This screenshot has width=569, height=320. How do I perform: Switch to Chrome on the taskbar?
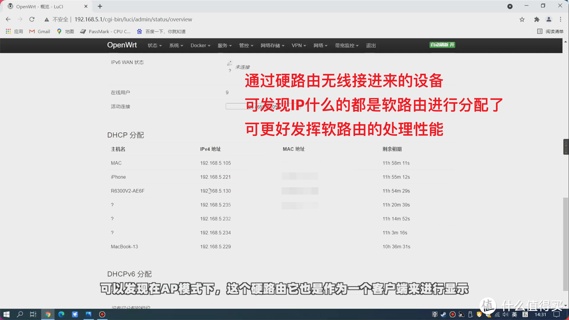[47, 314]
